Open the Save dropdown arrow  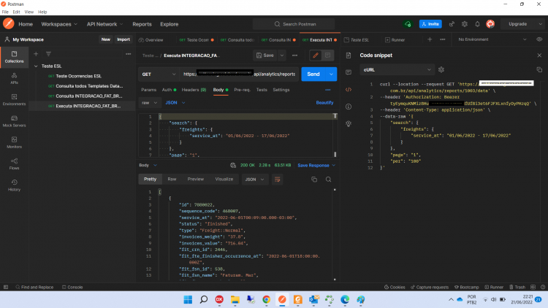point(282,55)
